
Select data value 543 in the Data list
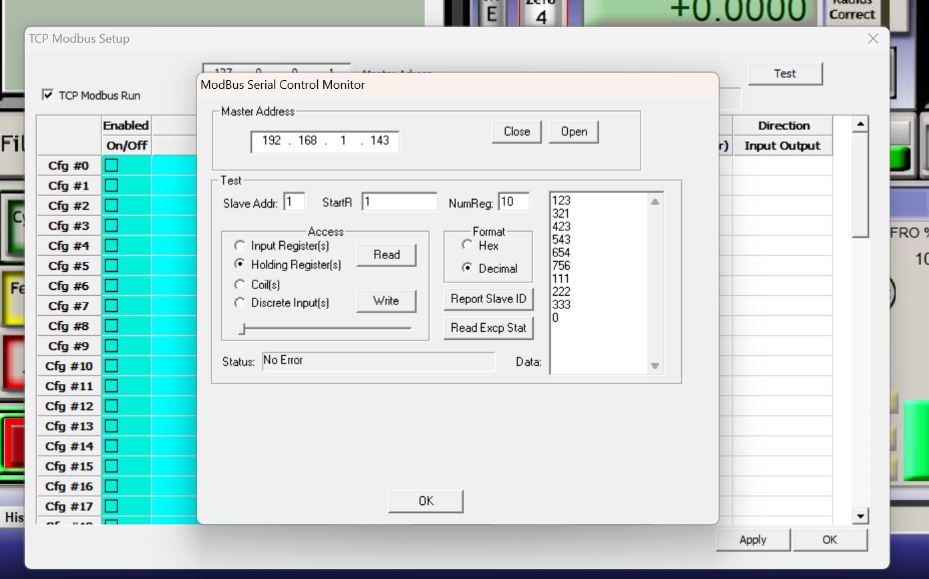point(561,240)
